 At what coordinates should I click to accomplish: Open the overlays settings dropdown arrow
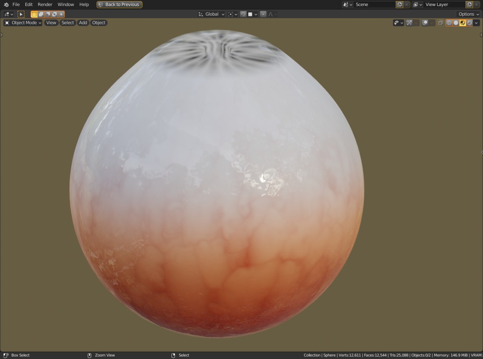(432, 23)
